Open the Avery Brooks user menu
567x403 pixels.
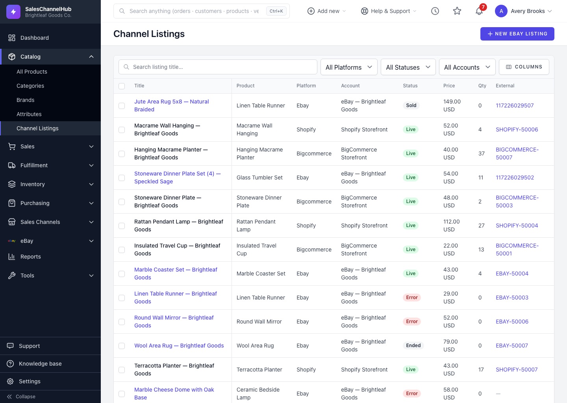point(524,11)
